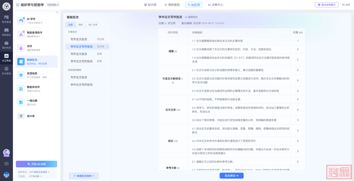Switch to the 知识库 tab
This screenshot has width=354, height=181.
(150, 5)
